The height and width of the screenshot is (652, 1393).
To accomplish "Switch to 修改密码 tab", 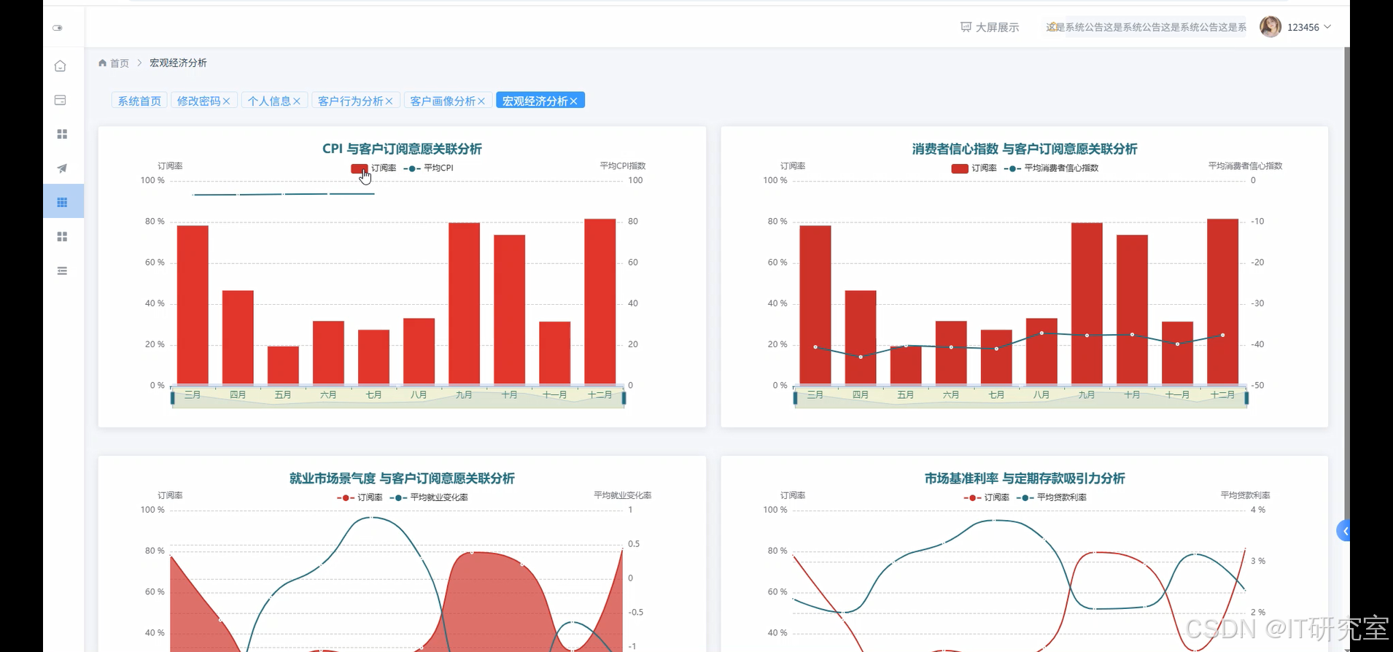I will tap(198, 101).
